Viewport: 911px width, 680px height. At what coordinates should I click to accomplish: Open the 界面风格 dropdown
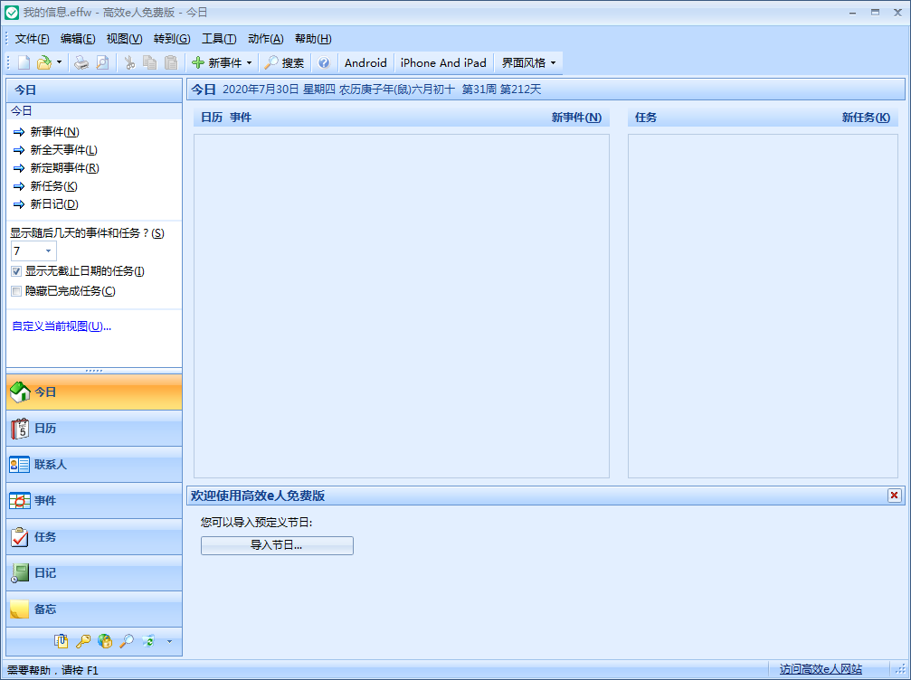[x=528, y=62]
